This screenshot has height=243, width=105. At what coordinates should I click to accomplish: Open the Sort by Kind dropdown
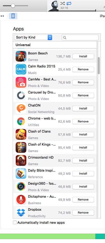tap(33, 37)
